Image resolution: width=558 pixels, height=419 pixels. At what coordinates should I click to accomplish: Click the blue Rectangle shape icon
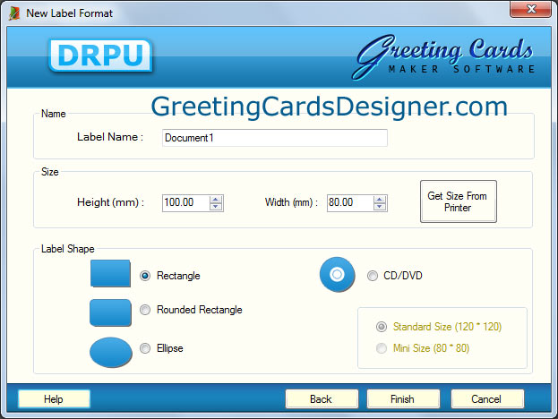pos(110,273)
